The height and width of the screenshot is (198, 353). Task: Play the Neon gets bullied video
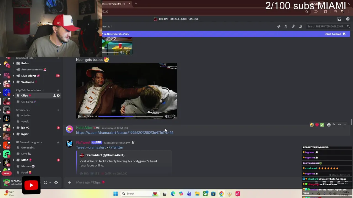(x=79, y=116)
